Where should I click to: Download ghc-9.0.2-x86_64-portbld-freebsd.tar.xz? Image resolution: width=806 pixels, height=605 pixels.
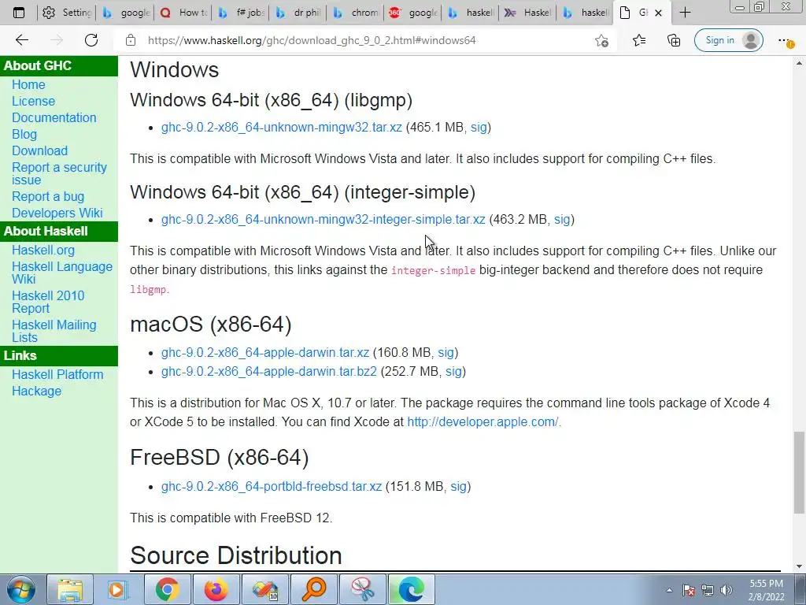(272, 486)
